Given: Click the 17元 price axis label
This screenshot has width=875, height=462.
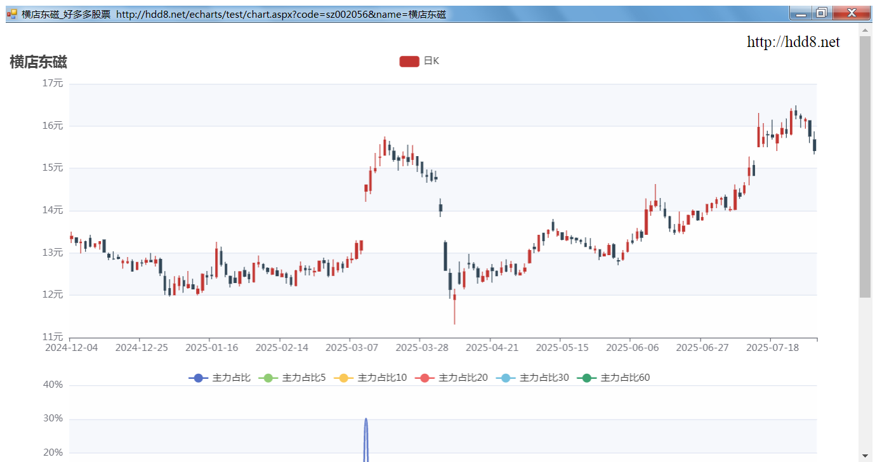Looking at the screenshot, I should (x=53, y=83).
